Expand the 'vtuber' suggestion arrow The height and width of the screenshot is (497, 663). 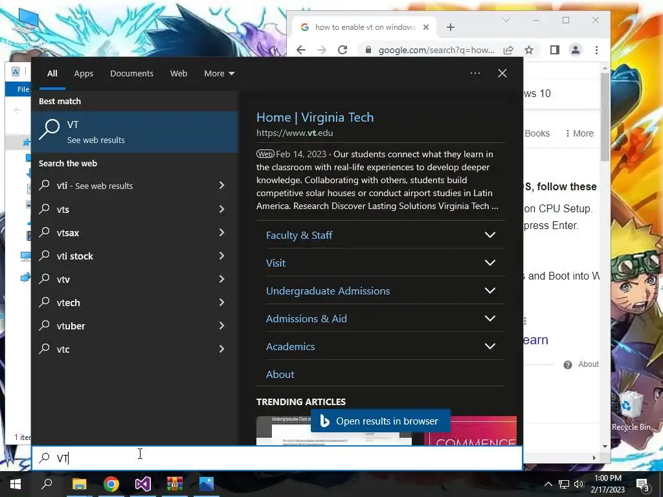[221, 326]
